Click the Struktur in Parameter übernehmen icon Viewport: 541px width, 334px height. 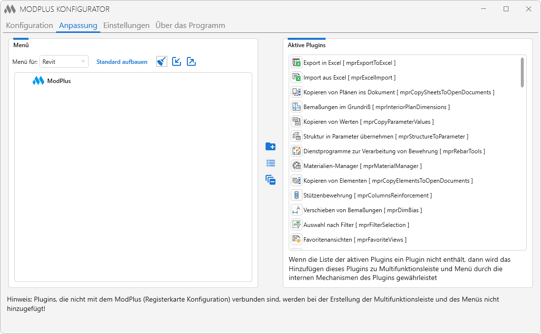pos(297,137)
